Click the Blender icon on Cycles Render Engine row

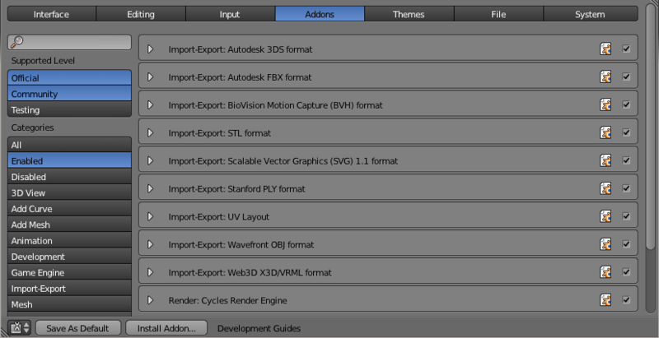tap(605, 300)
